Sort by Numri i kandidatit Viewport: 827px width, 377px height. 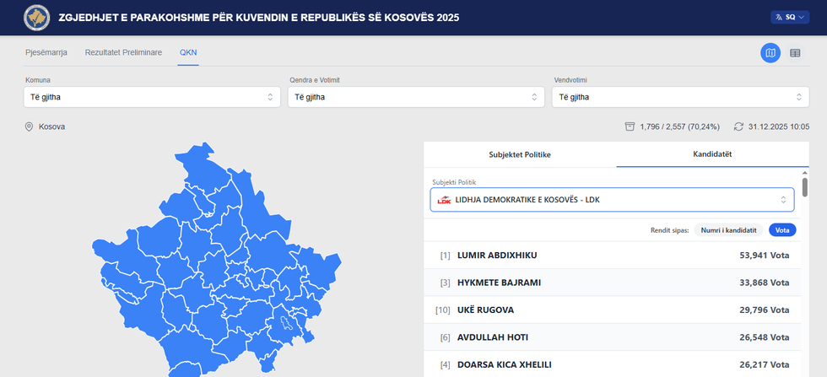point(728,229)
